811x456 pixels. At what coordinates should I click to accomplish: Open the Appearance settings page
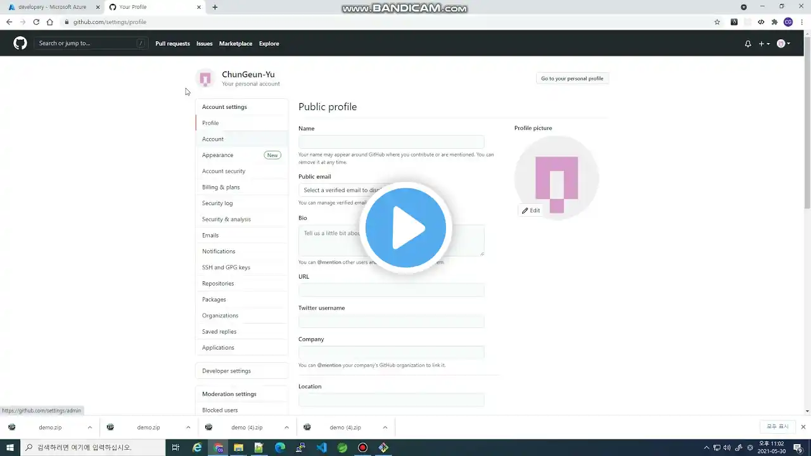point(241,155)
